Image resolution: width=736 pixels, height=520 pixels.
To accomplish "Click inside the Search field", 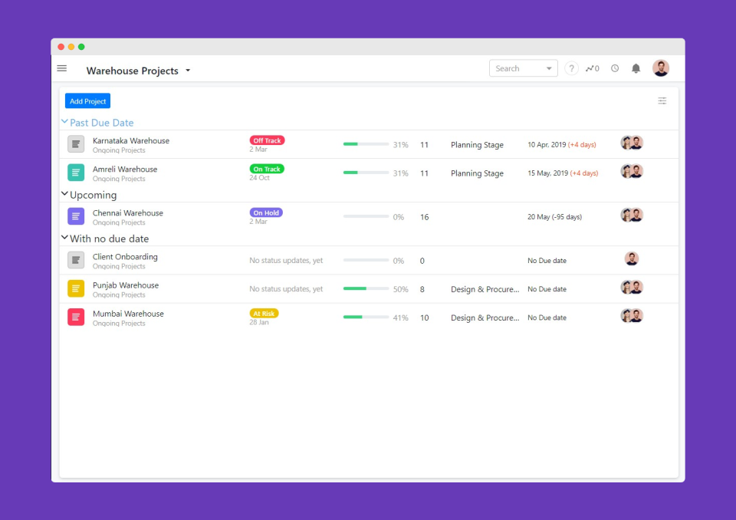I will (514, 68).
